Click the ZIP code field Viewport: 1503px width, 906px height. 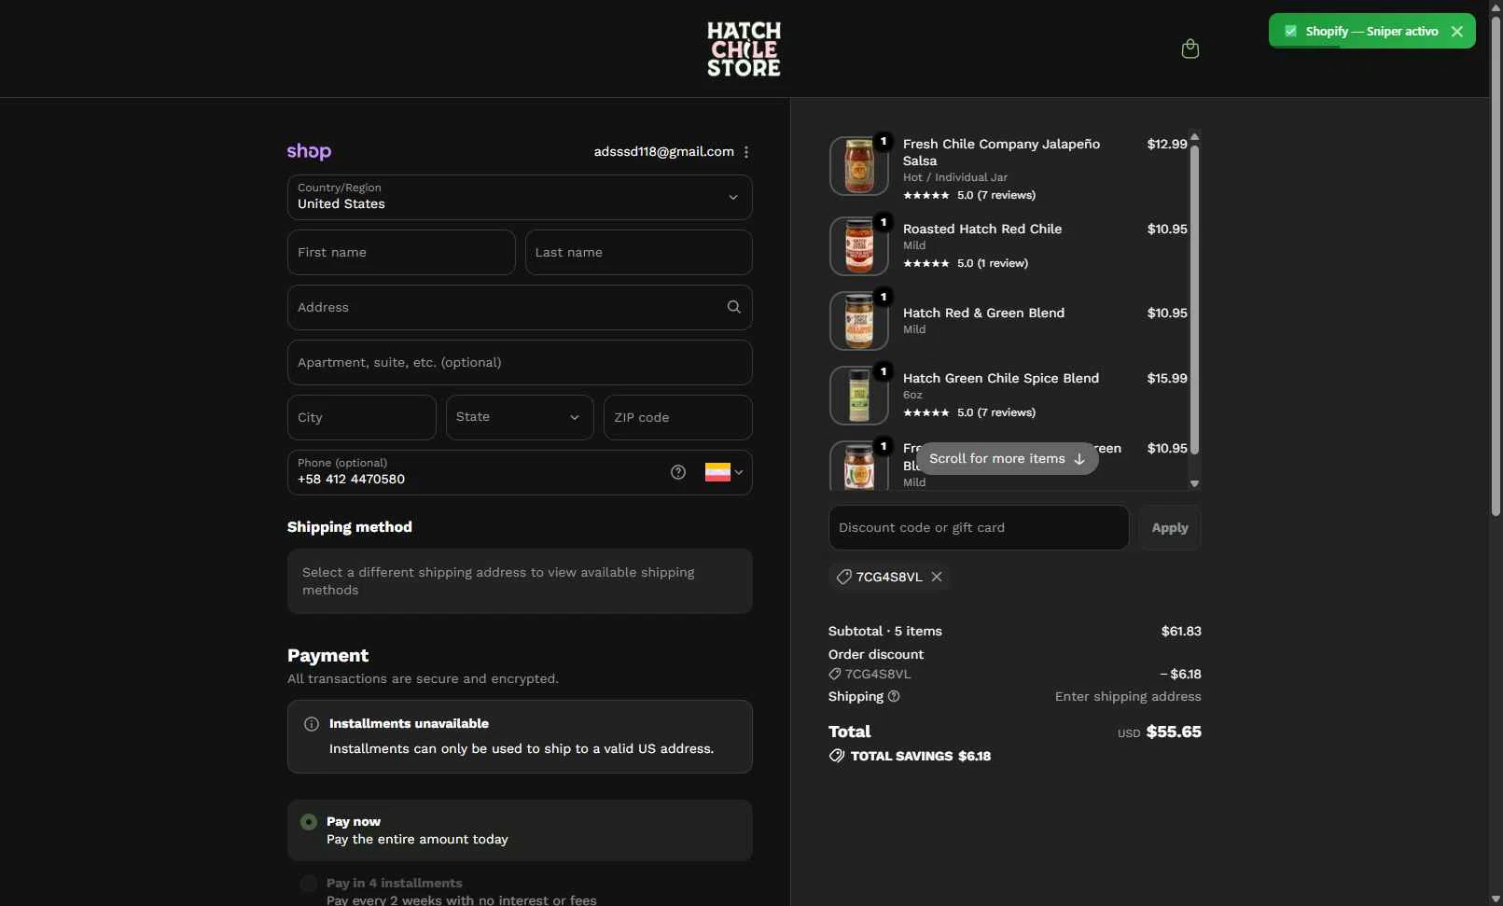677,417
